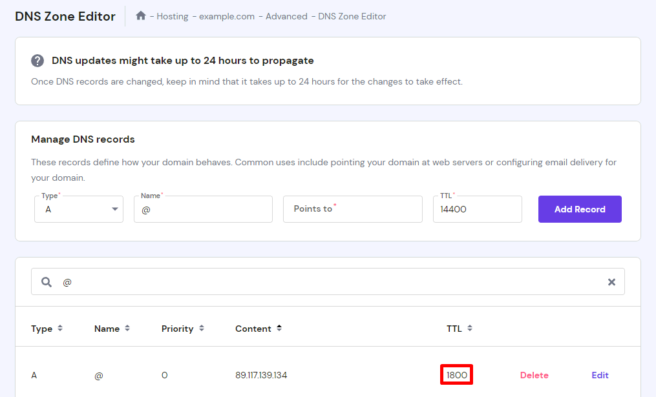
Task: Click the Priority column header label
Action: click(177, 329)
